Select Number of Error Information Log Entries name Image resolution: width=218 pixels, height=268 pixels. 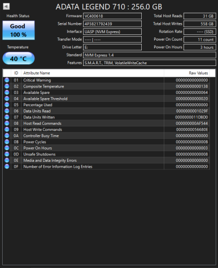(58, 167)
